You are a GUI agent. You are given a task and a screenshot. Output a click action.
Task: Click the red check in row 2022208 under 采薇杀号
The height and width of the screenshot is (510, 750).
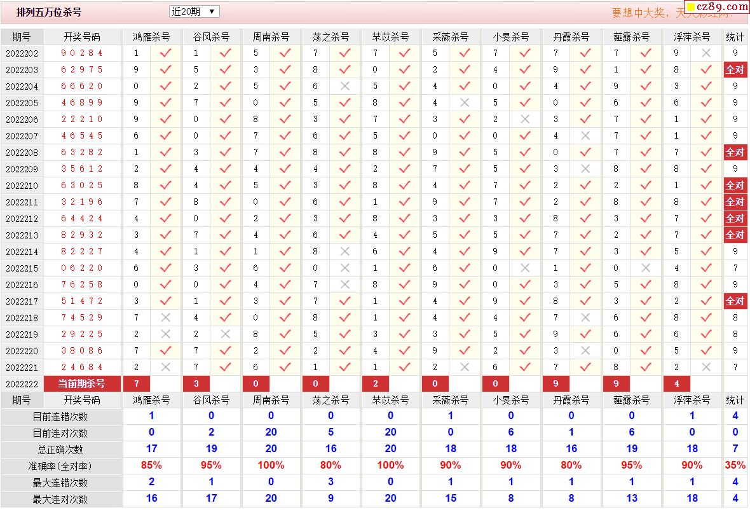[464, 153]
